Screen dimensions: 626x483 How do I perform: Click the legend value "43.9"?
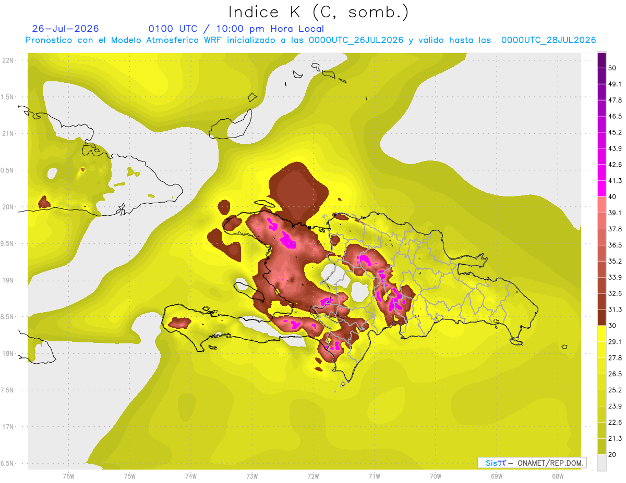pos(615,148)
